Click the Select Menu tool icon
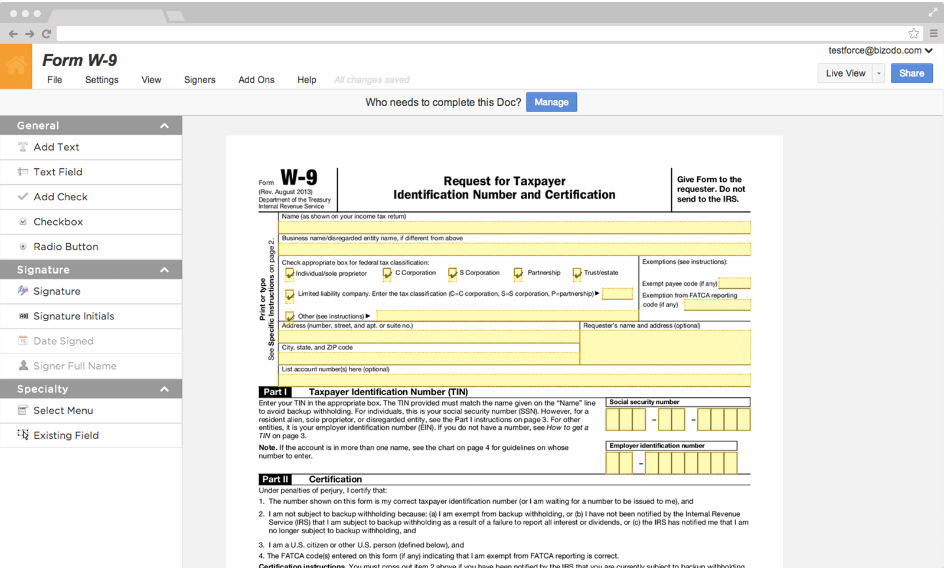Image resolution: width=944 pixels, height=568 pixels. click(23, 410)
